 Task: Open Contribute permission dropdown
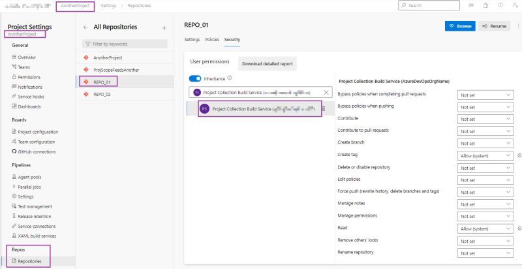tap(485, 119)
